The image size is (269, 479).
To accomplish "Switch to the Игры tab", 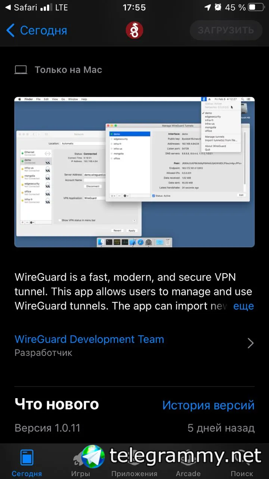I will coord(81,463).
